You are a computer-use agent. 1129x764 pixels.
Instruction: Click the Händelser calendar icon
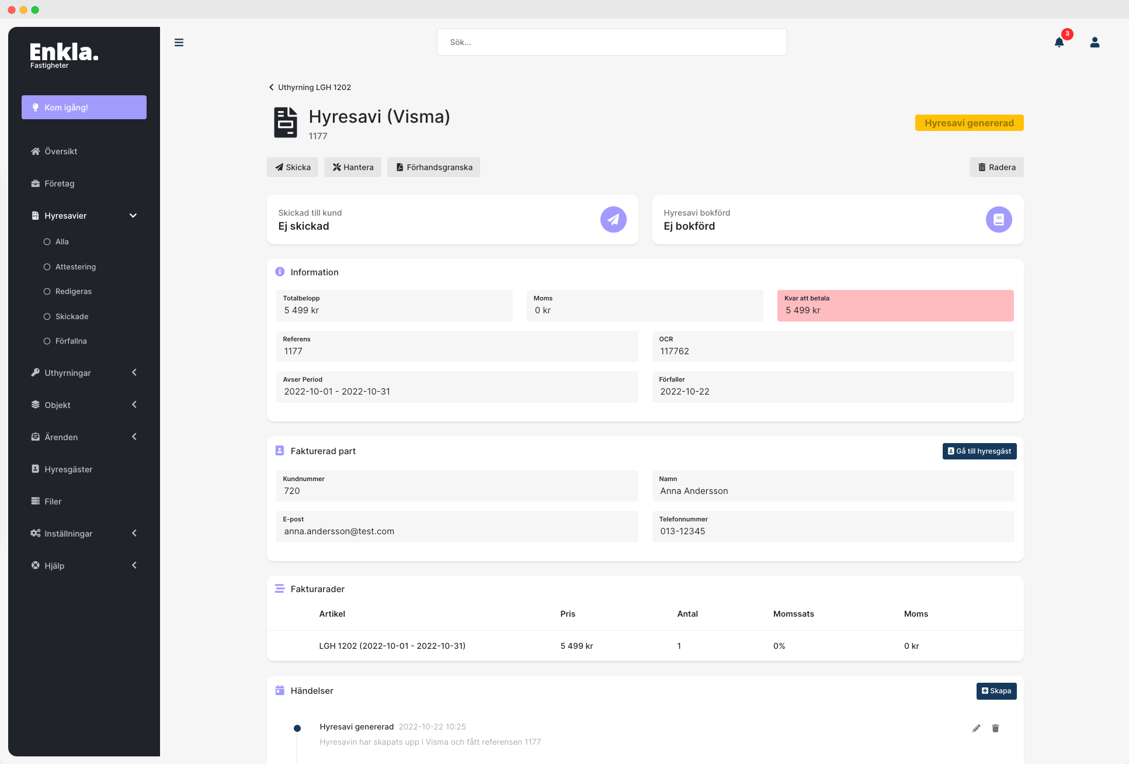click(x=280, y=690)
